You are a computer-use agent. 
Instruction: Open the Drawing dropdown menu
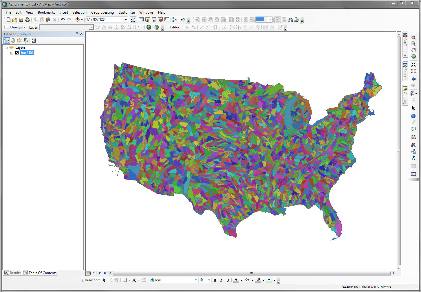[92, 280]
